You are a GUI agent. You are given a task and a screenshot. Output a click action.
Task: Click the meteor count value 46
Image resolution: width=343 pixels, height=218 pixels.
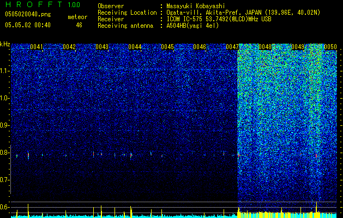click(79, 25)
